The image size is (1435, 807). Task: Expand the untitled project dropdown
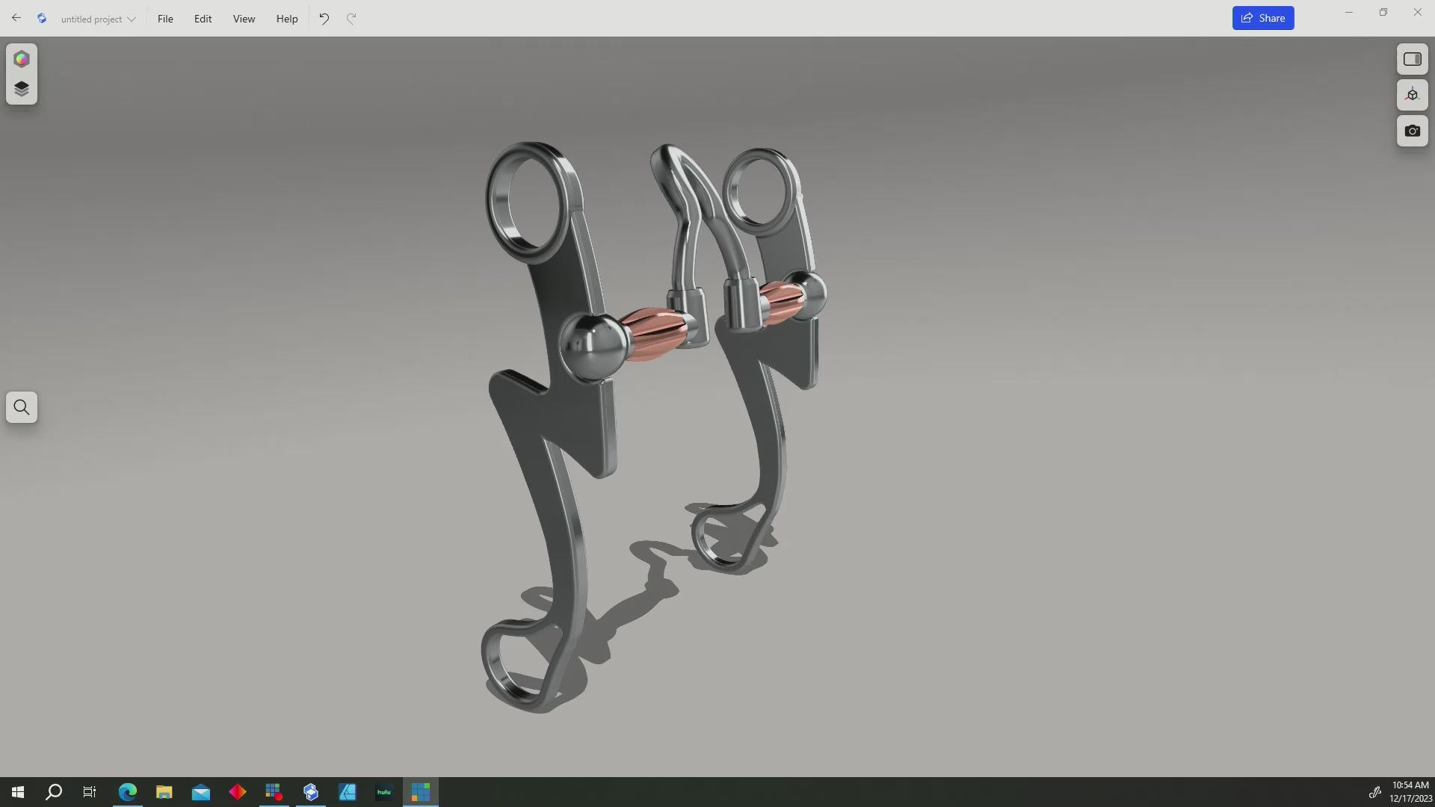click(98, 19)
